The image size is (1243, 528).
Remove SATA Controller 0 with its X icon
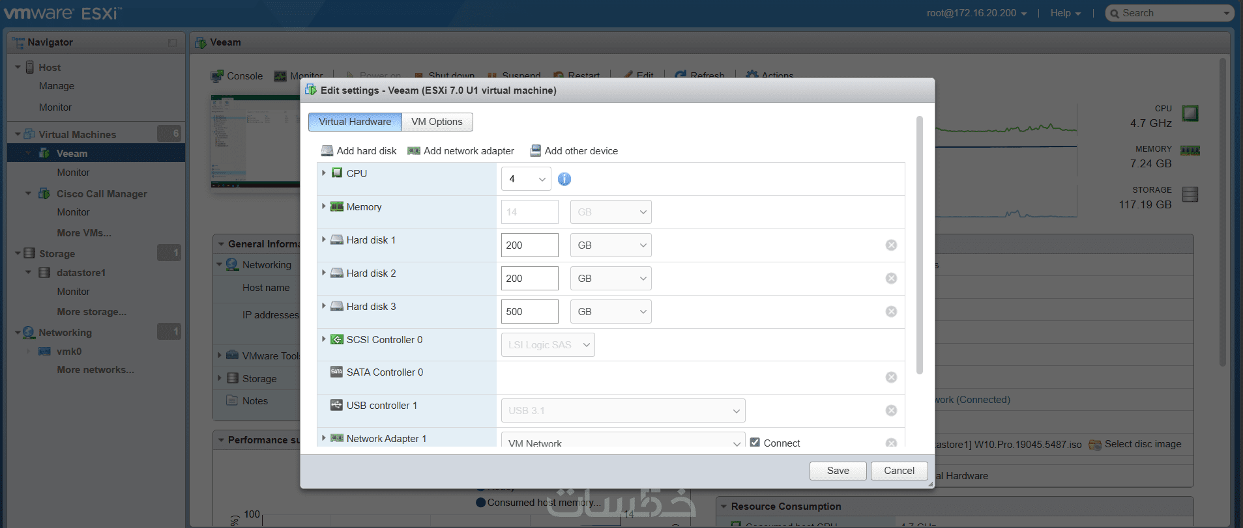[891, 378]
